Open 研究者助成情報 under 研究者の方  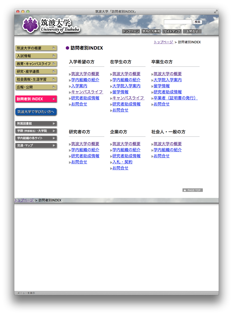(85, 156)
